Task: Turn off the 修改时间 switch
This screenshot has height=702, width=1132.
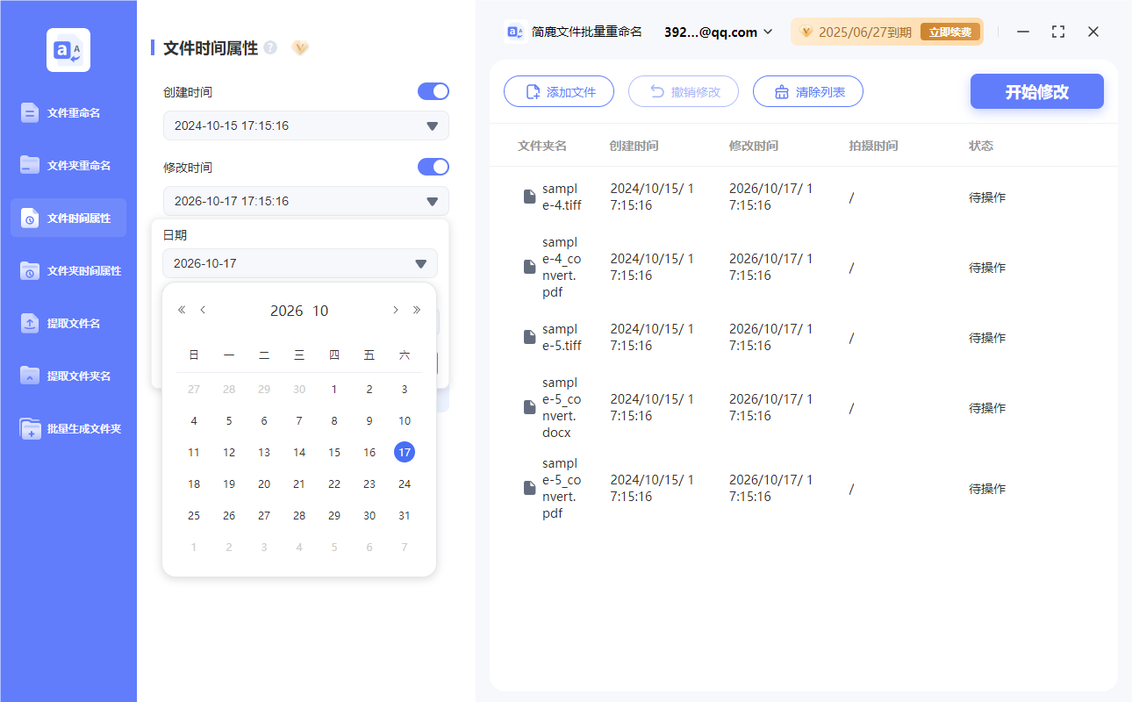Action: click(433, 167)
